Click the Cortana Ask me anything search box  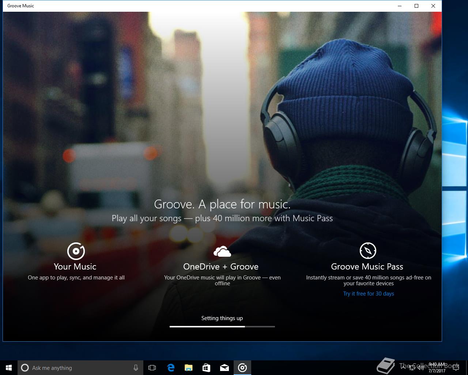coord(80,368)
